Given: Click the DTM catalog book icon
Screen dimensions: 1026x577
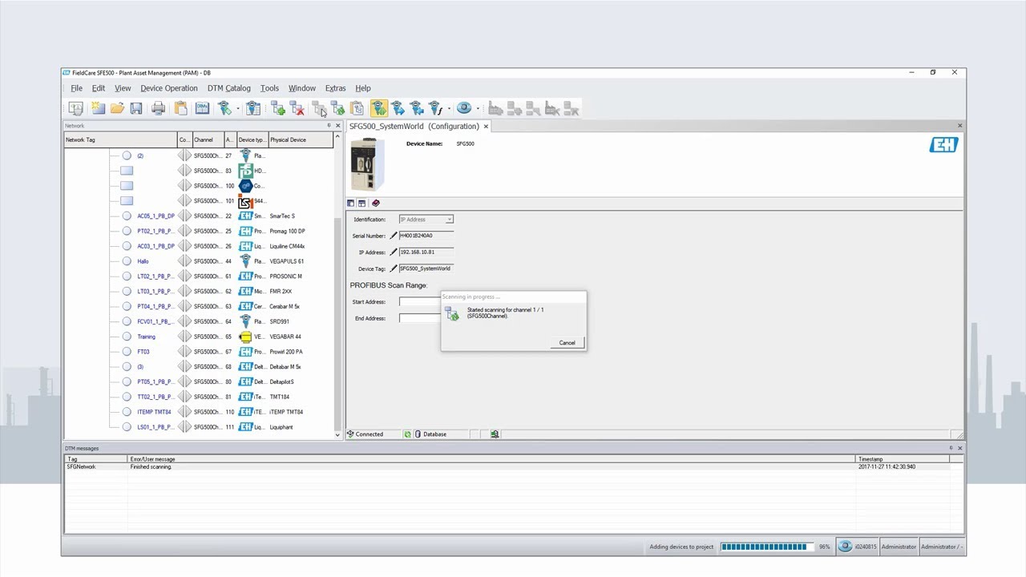Looking at the screenshot, I should tap(203, 108).
